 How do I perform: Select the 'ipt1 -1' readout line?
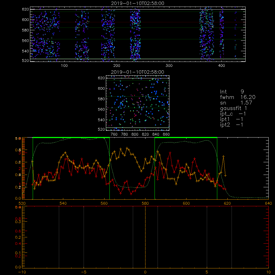(232, 119)
